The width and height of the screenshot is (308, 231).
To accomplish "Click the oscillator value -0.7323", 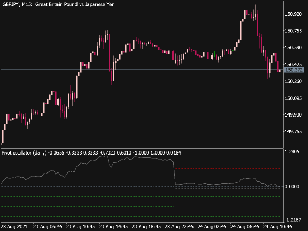I will [x=107, y=153].
